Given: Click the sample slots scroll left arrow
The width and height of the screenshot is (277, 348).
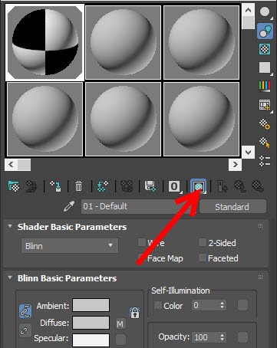Looking at the screenshot, I should coord(11,165).
